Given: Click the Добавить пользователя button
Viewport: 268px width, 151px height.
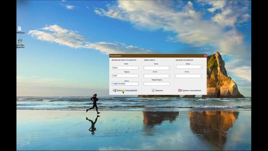Looking at the screenshot, I should click(125, 91).
